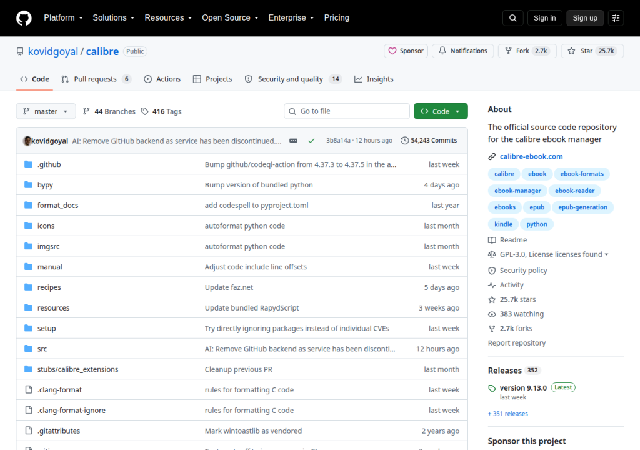Star the calibre repository
The image size is (640, 450).
tap(592, 51)
